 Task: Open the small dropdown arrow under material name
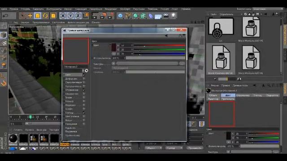(x=83, y=71)
